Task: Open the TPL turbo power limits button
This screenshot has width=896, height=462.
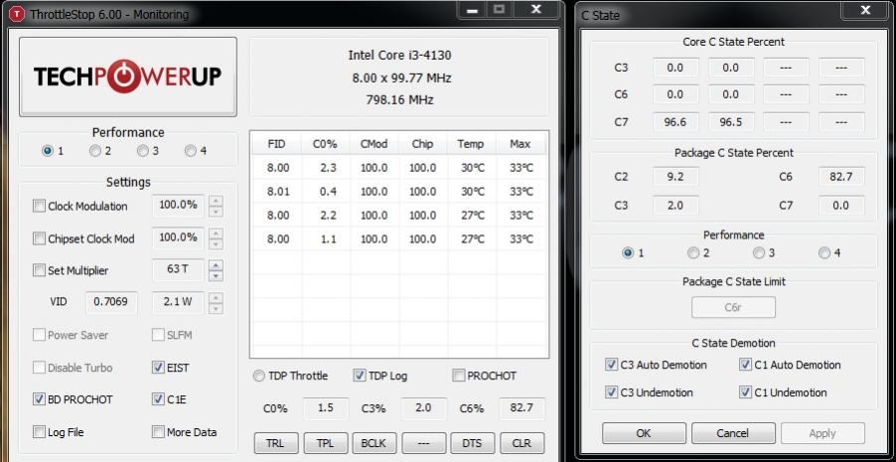Action: click(x=326, y=443)
